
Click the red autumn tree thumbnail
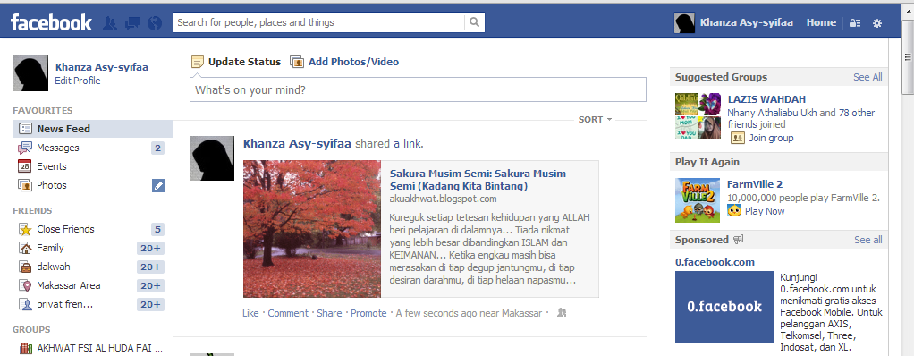pyautogui.click(x=312, y=229)
